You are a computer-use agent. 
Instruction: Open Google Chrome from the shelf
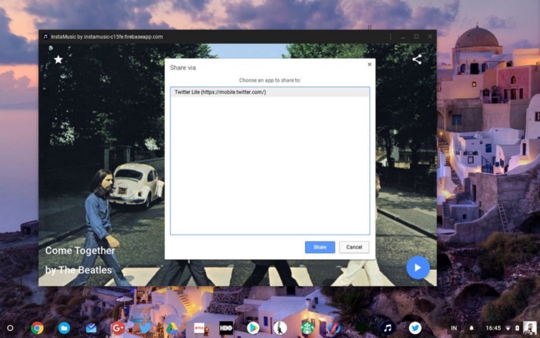tap(37, 328)
